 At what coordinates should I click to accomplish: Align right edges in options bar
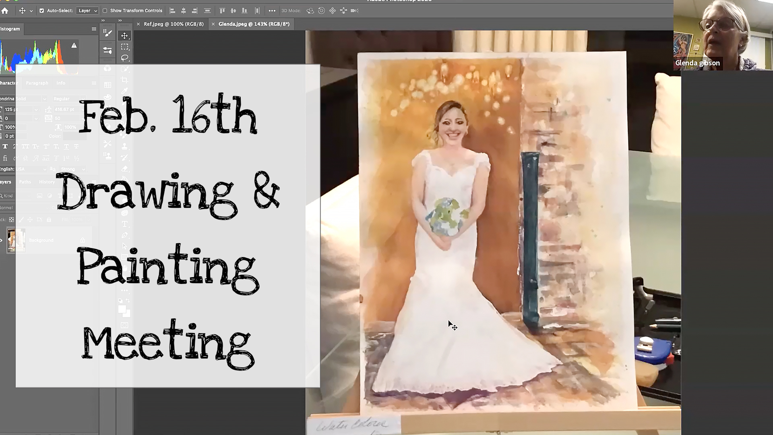pos(195,11)
